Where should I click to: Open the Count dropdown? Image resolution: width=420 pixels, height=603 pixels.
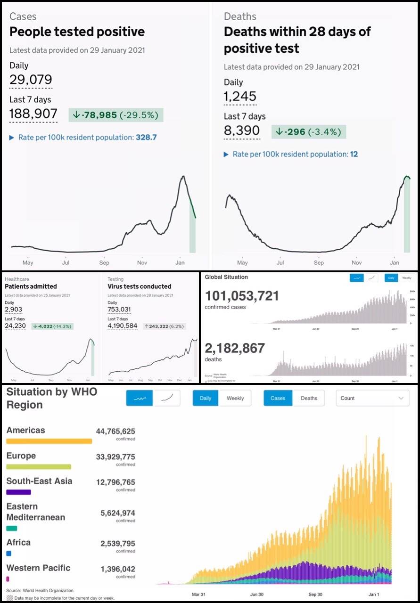point(372,398)
